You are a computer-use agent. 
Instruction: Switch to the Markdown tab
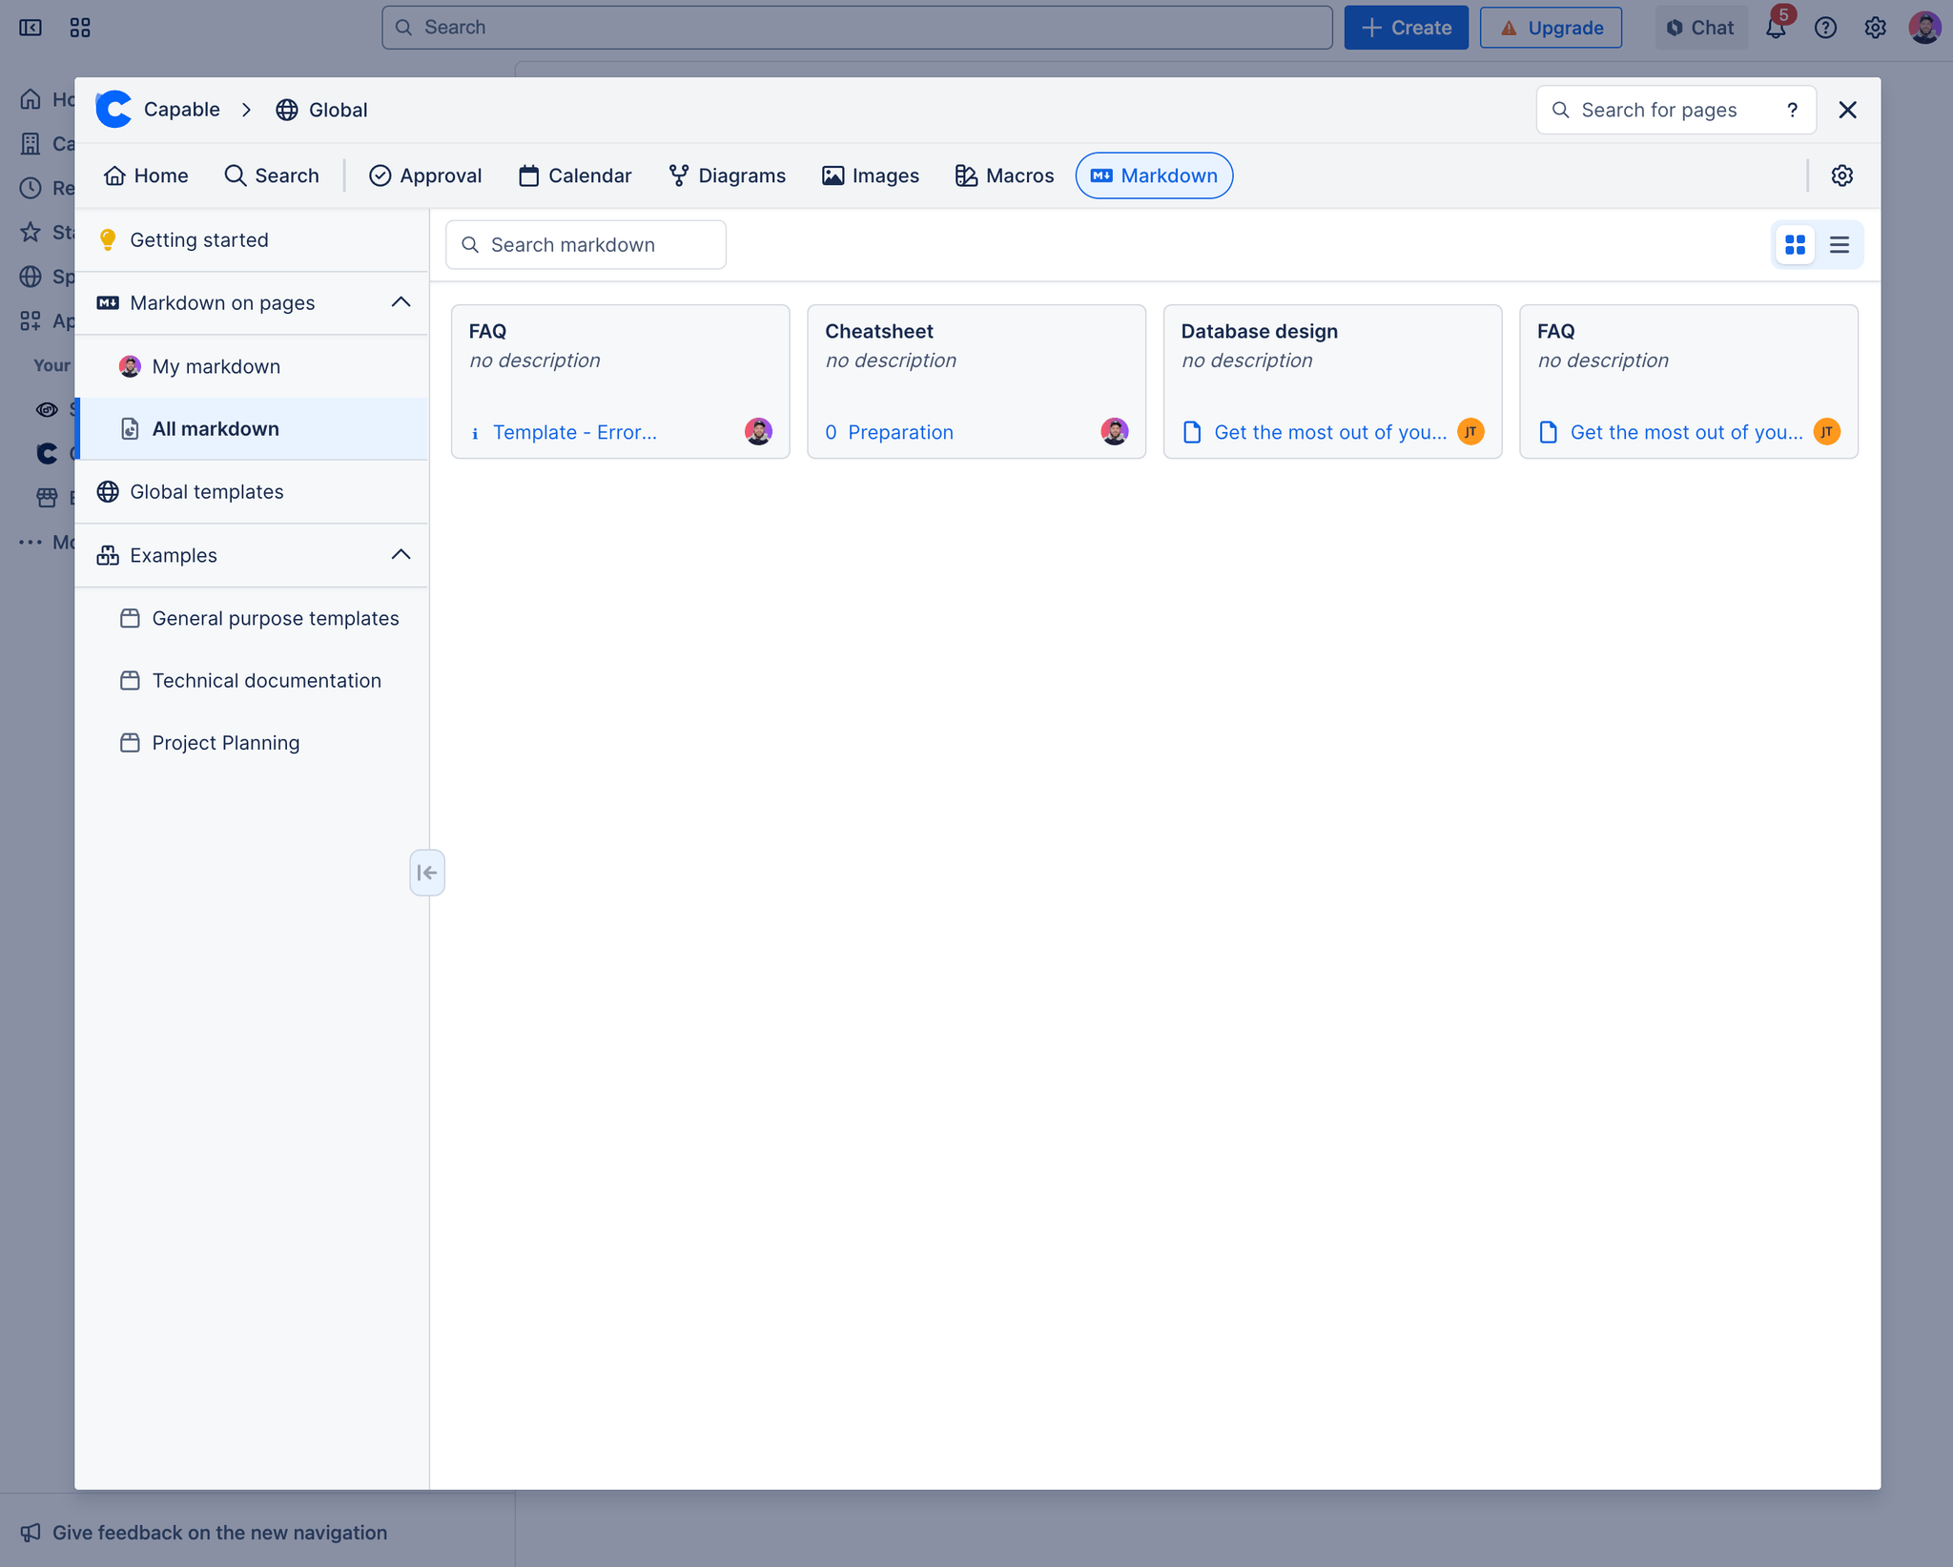pos(1153,175)
